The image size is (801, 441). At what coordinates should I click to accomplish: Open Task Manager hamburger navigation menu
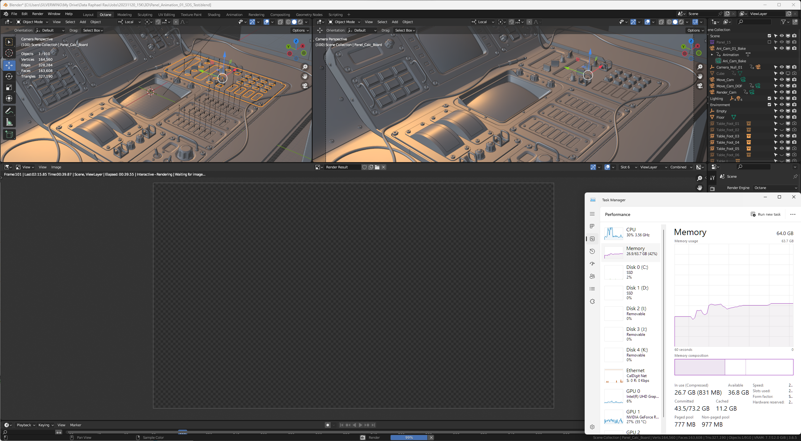(x=592, y=214)
